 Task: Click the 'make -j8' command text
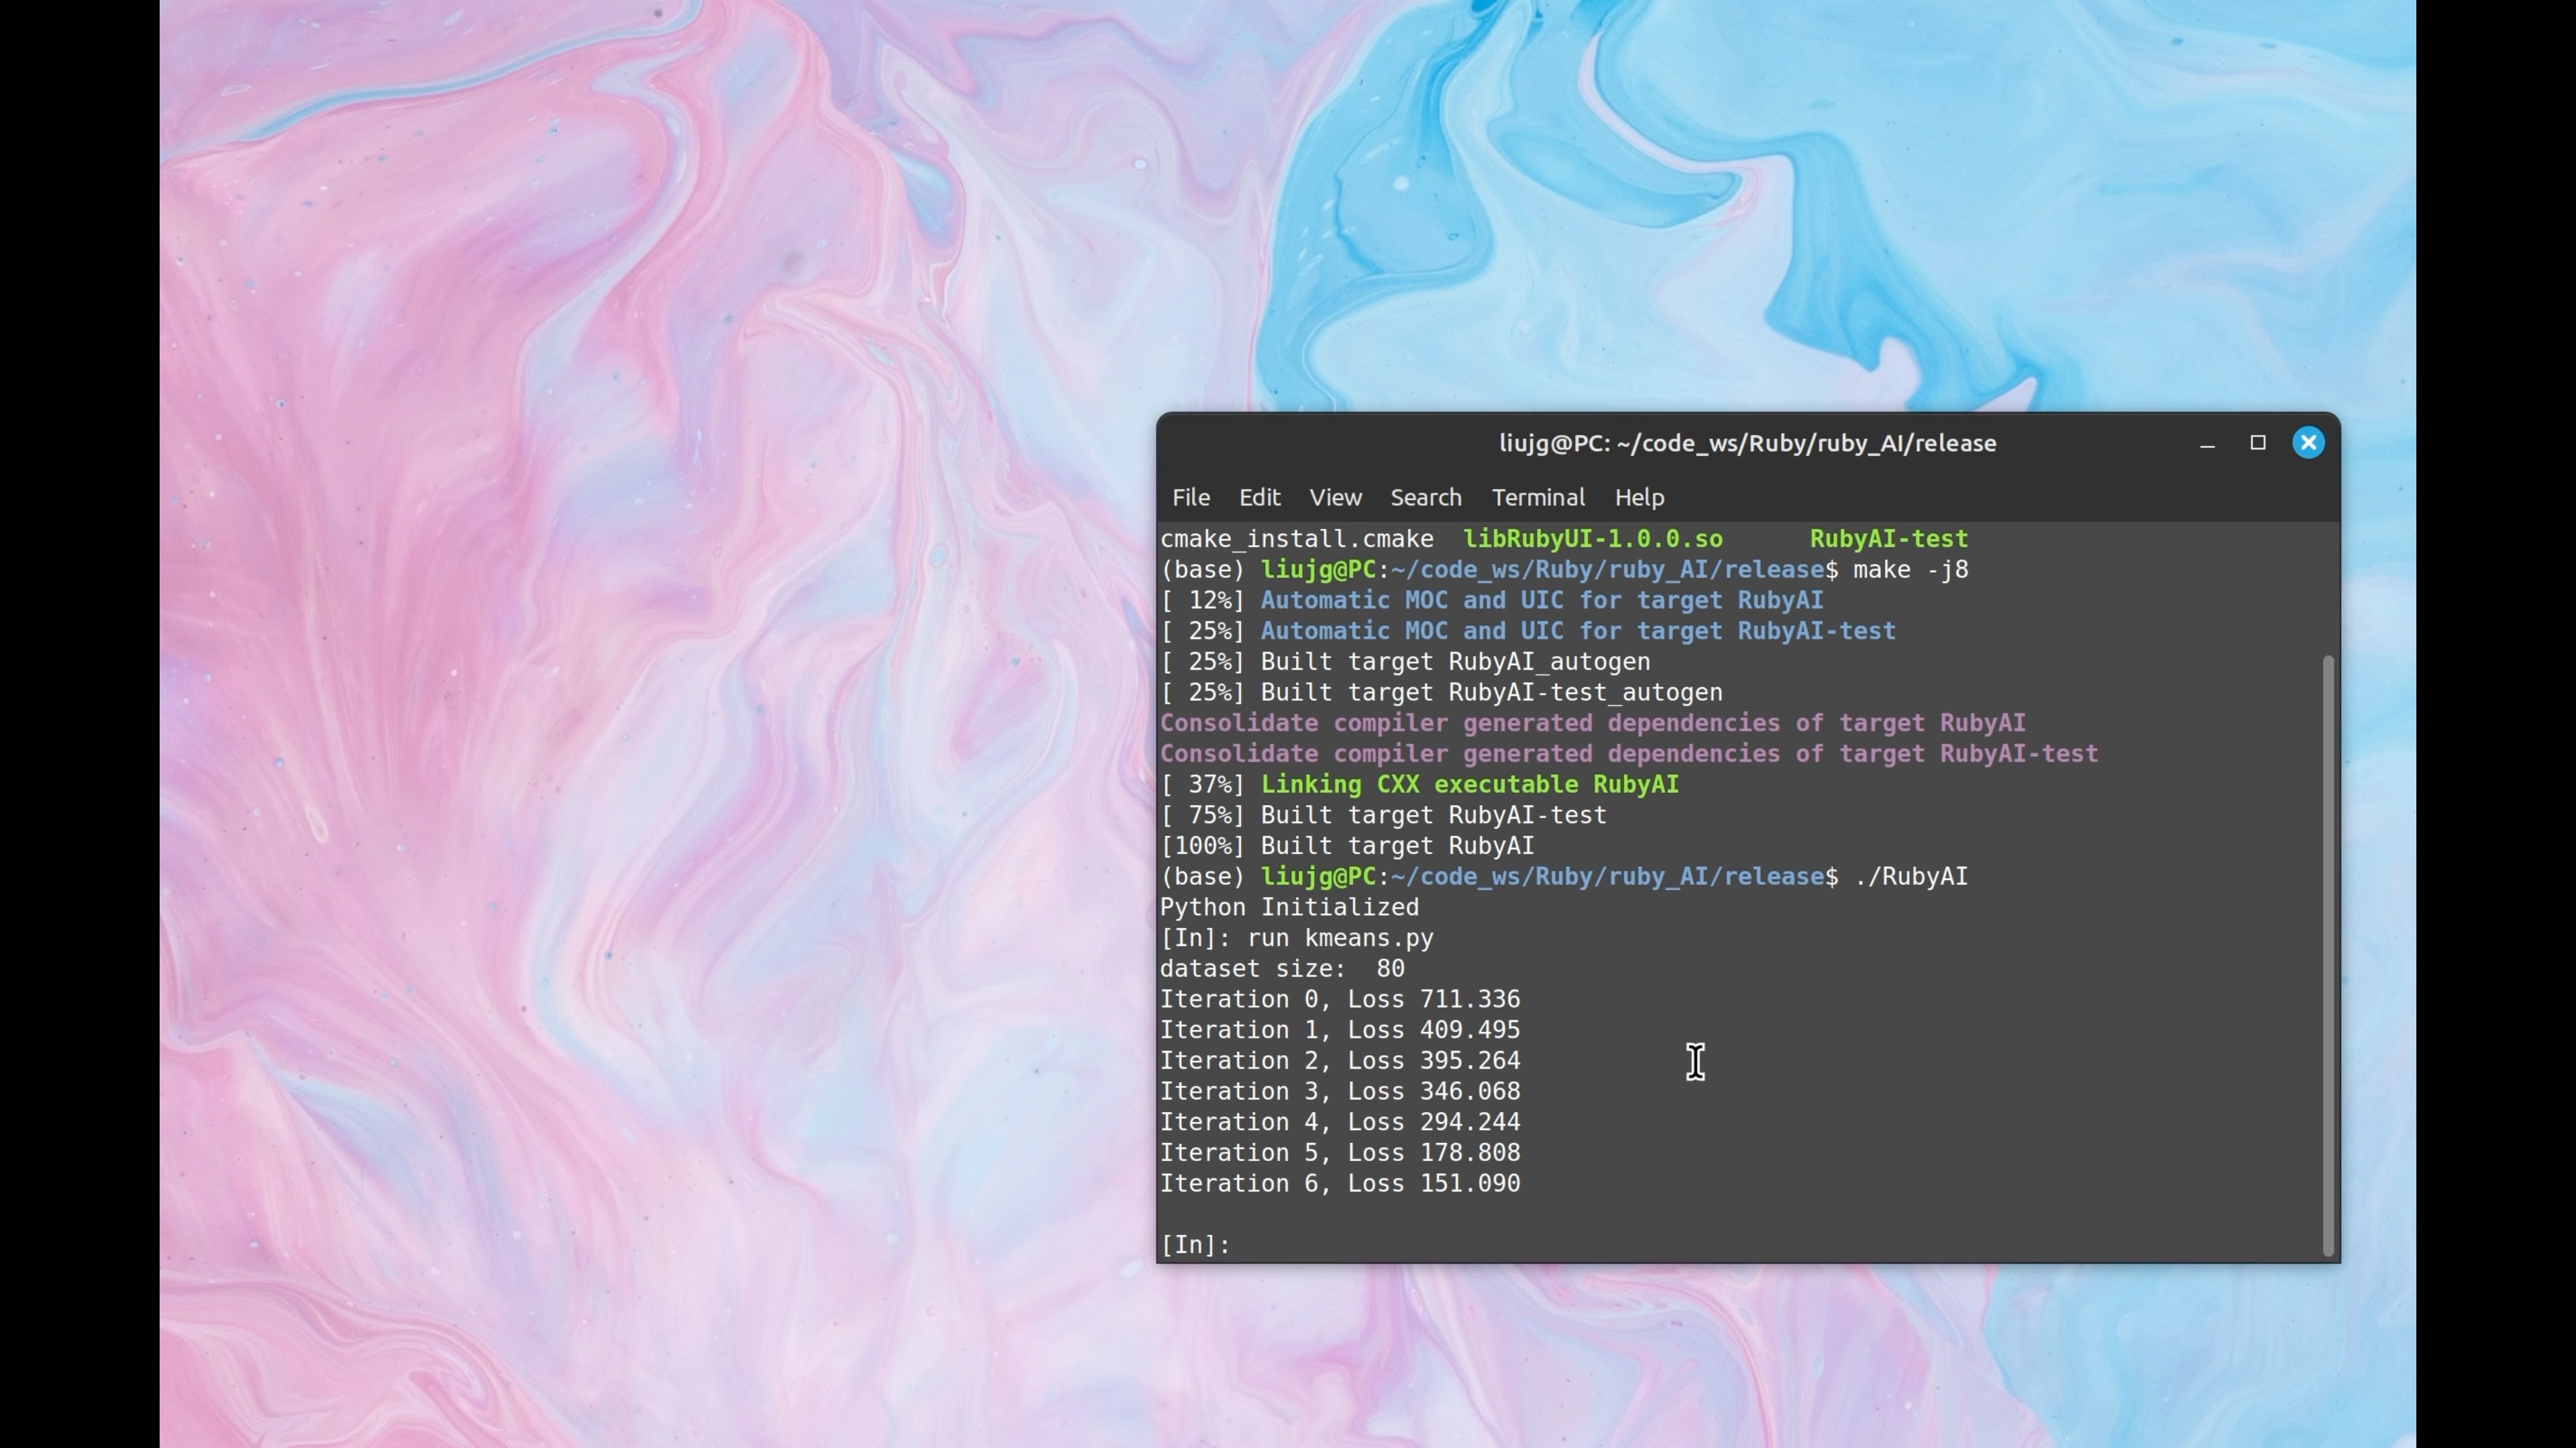click(1910, 570)
